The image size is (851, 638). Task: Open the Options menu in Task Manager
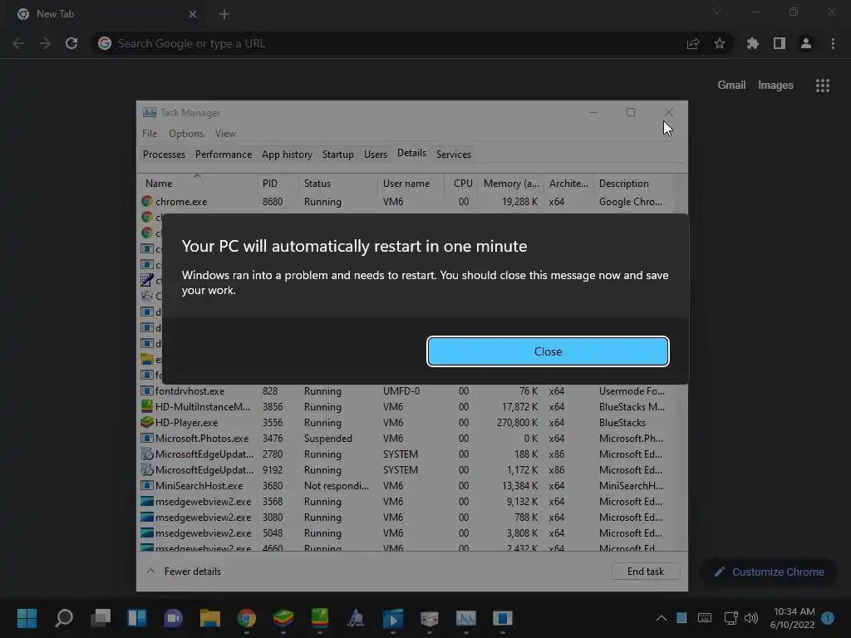[186, 134]
